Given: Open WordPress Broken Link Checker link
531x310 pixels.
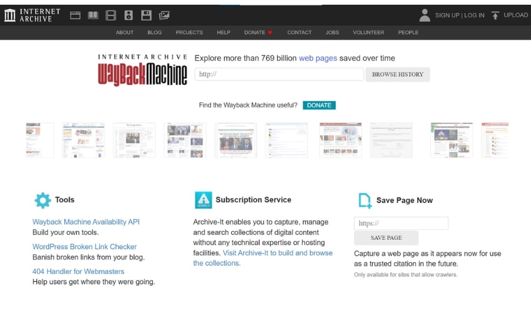Looking at the screenshot, I should (84, 247).
